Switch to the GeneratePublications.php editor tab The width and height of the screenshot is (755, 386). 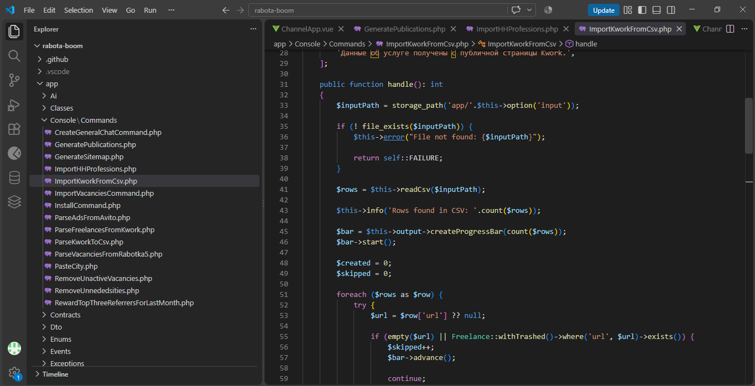pos(404,29)
